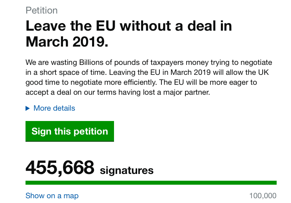This screenshot has height=203, width=291.
Task: Click the green signature progress bar
Action: coord(151,183)
